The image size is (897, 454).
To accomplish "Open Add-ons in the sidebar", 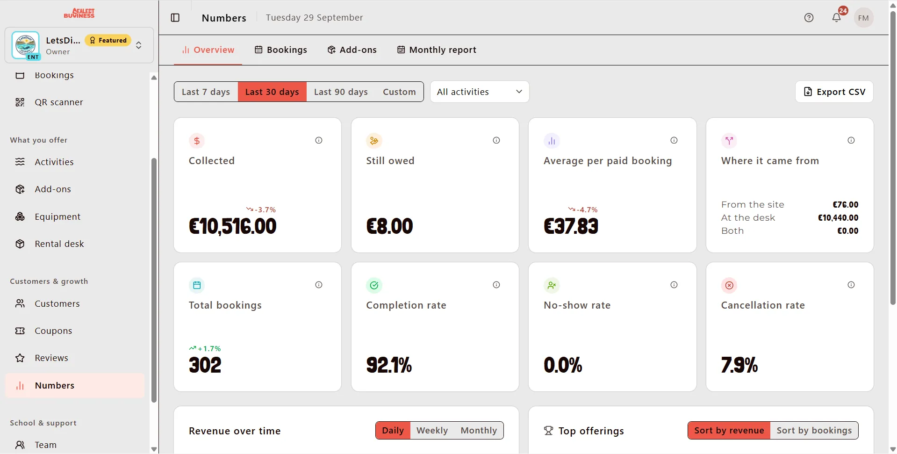I will (x=75, y=189).
